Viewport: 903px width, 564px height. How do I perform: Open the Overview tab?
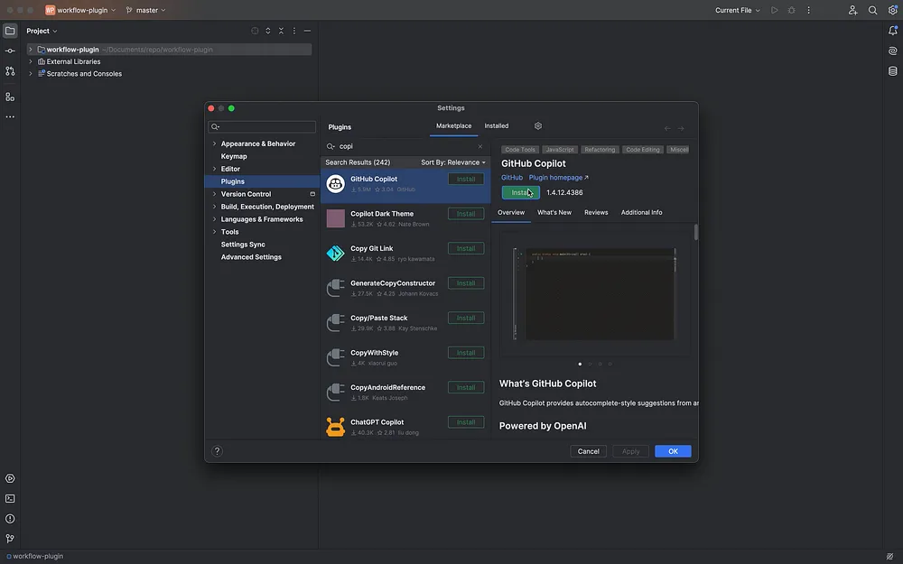coord(511,212)
